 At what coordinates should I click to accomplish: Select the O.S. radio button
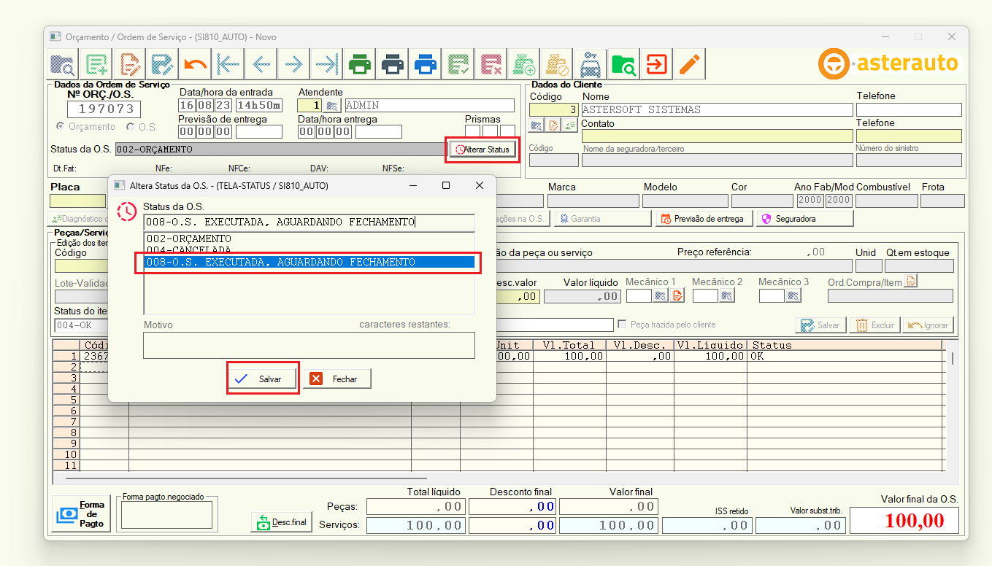(x=131, y=127)
